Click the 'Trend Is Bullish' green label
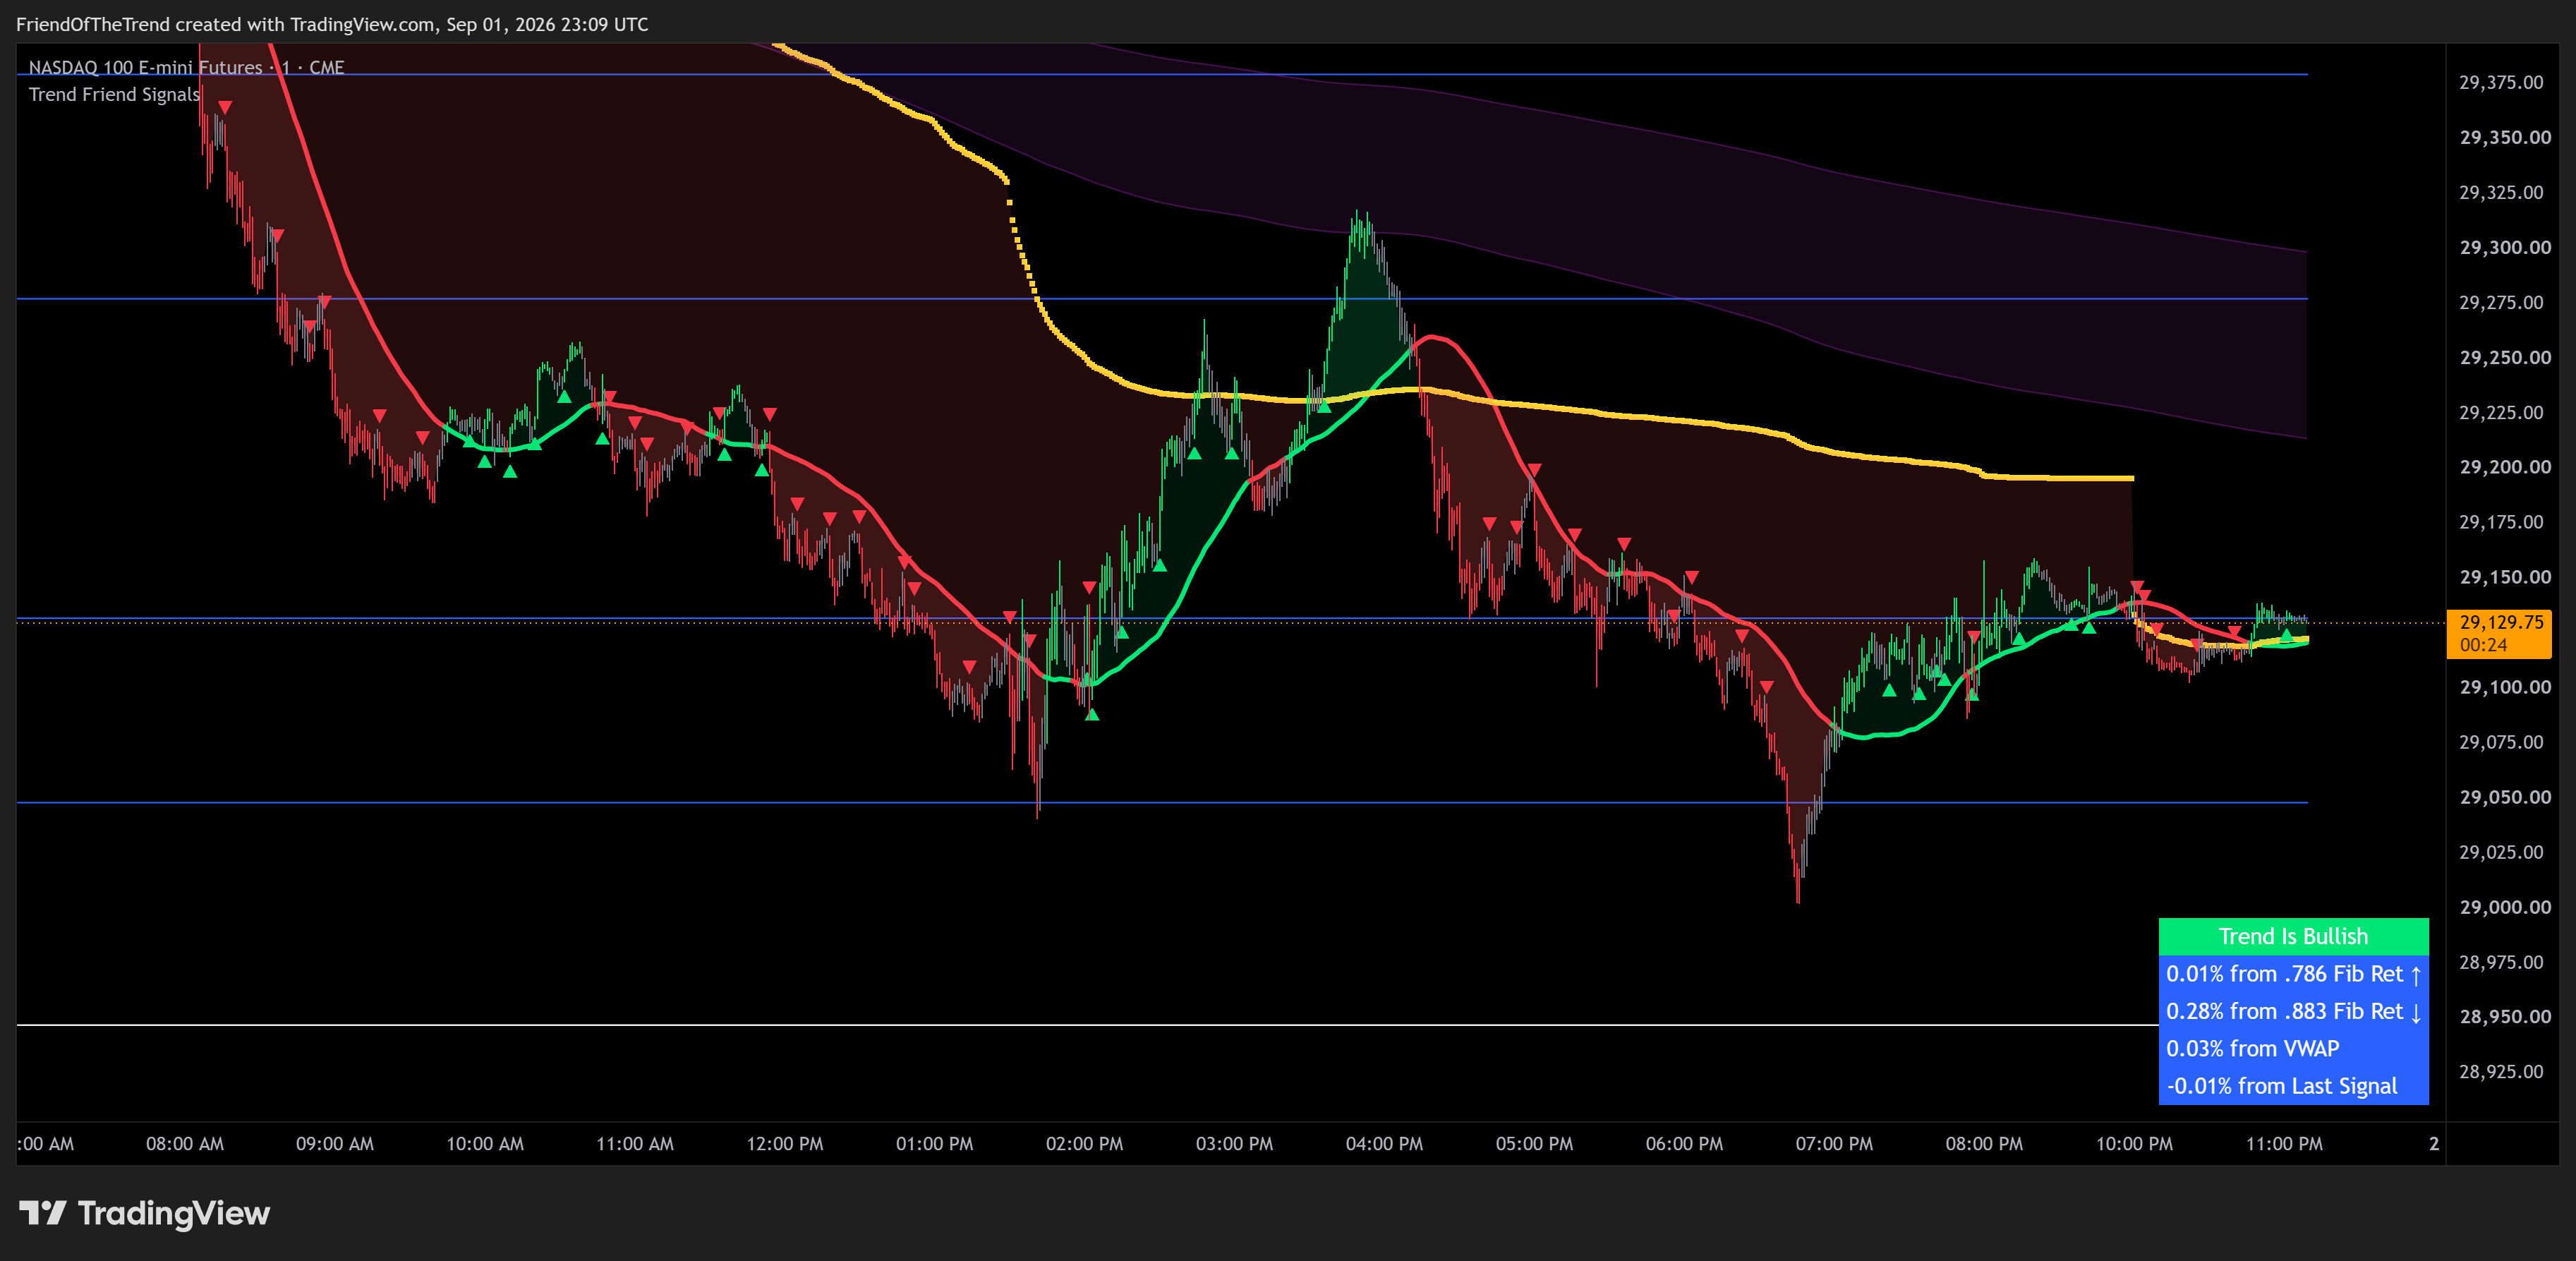 click(2293, 936)
